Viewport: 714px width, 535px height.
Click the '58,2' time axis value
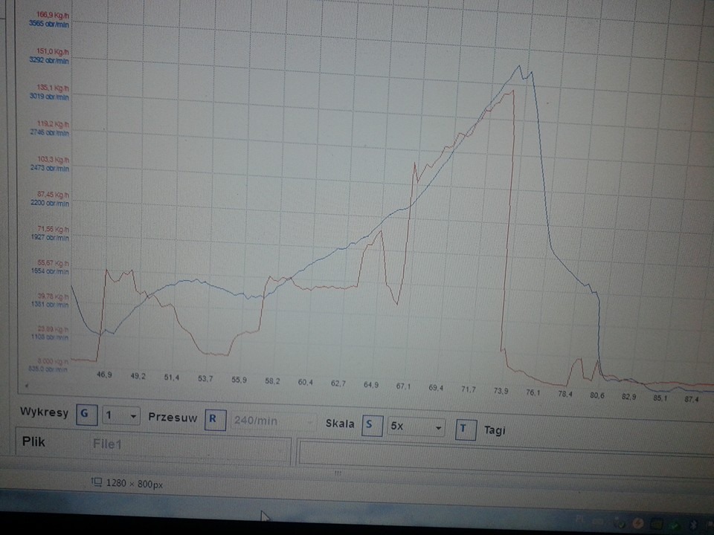click(x=272, y=381)
